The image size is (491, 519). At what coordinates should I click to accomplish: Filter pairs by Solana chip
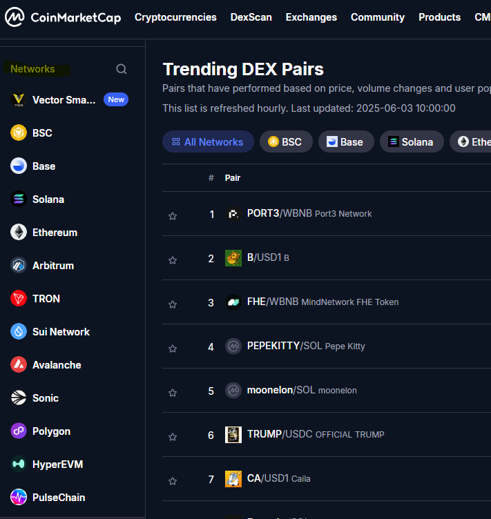412,141
